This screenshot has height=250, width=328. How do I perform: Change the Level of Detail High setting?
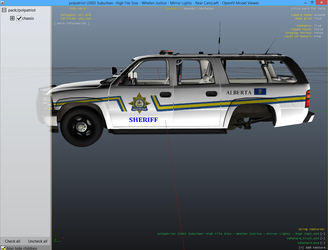pyautogui.click(x=317, y=37)
